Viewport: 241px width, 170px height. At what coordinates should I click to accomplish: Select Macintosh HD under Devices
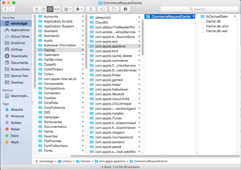pos(16,96)
